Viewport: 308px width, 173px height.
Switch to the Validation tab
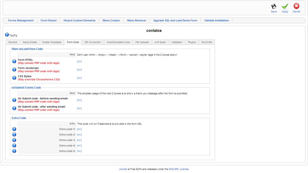pos(177,42)
